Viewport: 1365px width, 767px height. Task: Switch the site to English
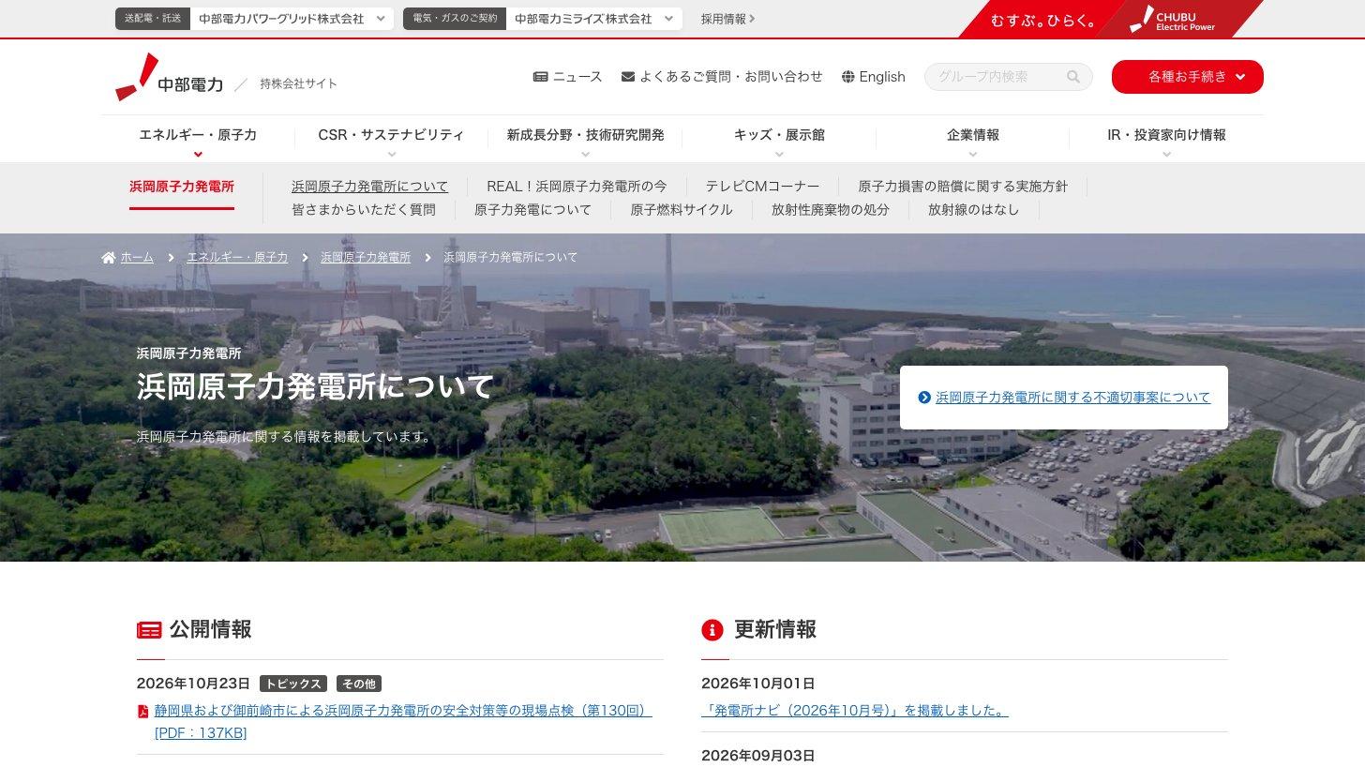pos(874,77)
